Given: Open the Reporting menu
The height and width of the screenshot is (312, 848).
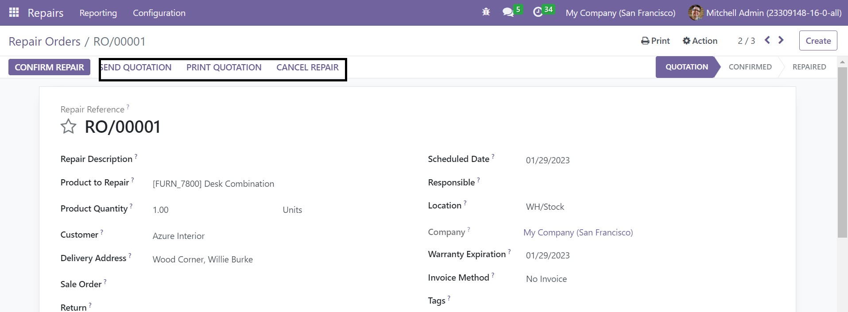Looking at the screenshot, I should click(98, 13).
